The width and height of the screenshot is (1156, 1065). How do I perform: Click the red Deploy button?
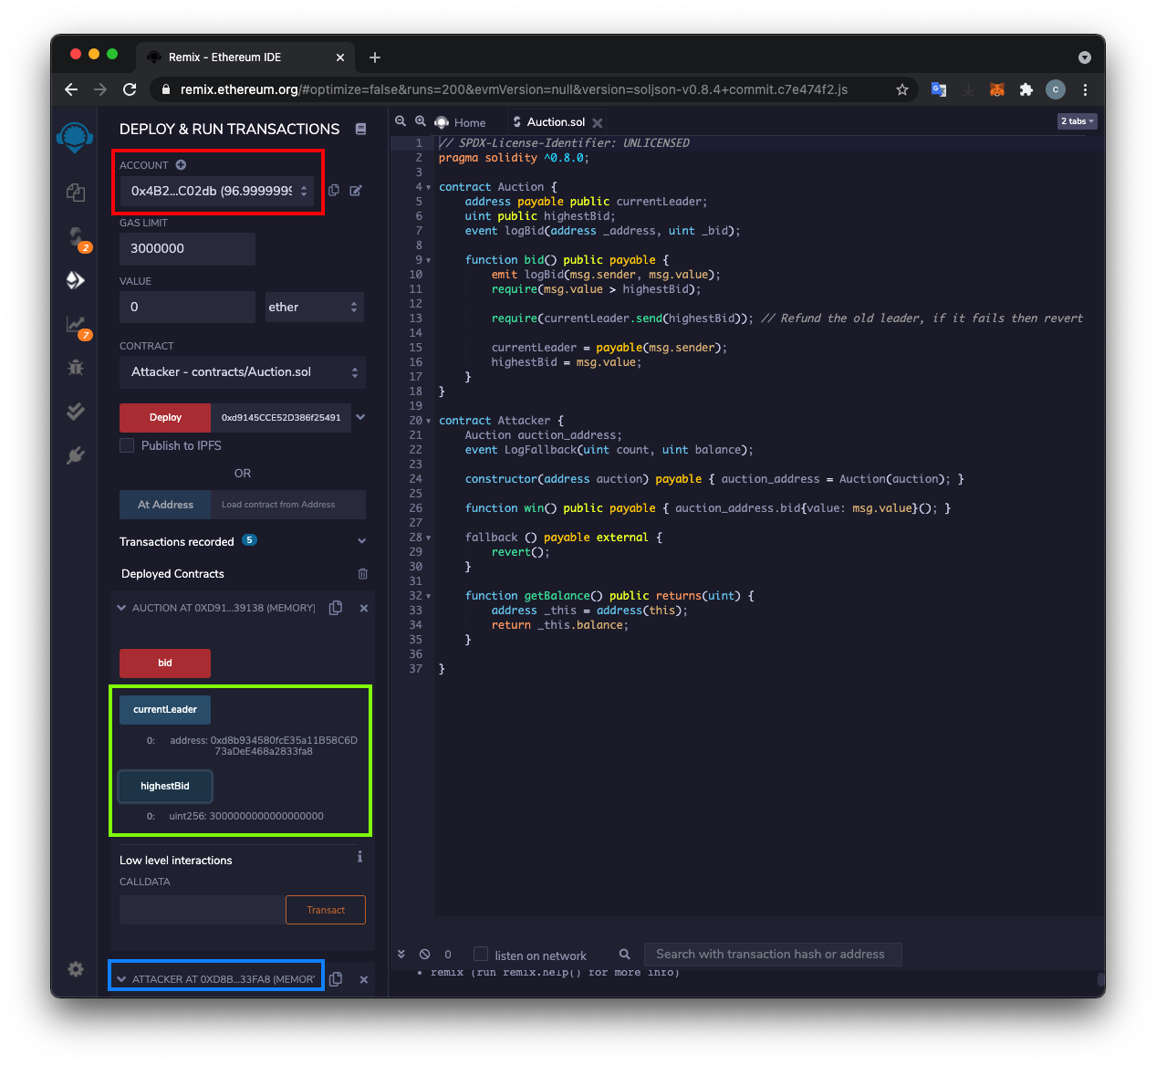(x=165, y=418)
